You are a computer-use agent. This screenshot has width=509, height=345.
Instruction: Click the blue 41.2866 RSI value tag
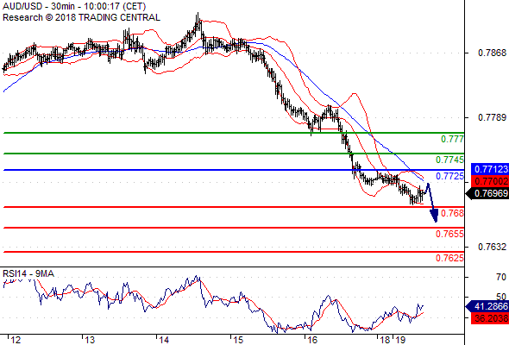[487, 306]
